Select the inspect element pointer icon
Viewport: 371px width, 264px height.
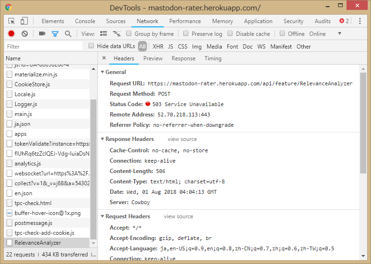click(x=12, y=21)
